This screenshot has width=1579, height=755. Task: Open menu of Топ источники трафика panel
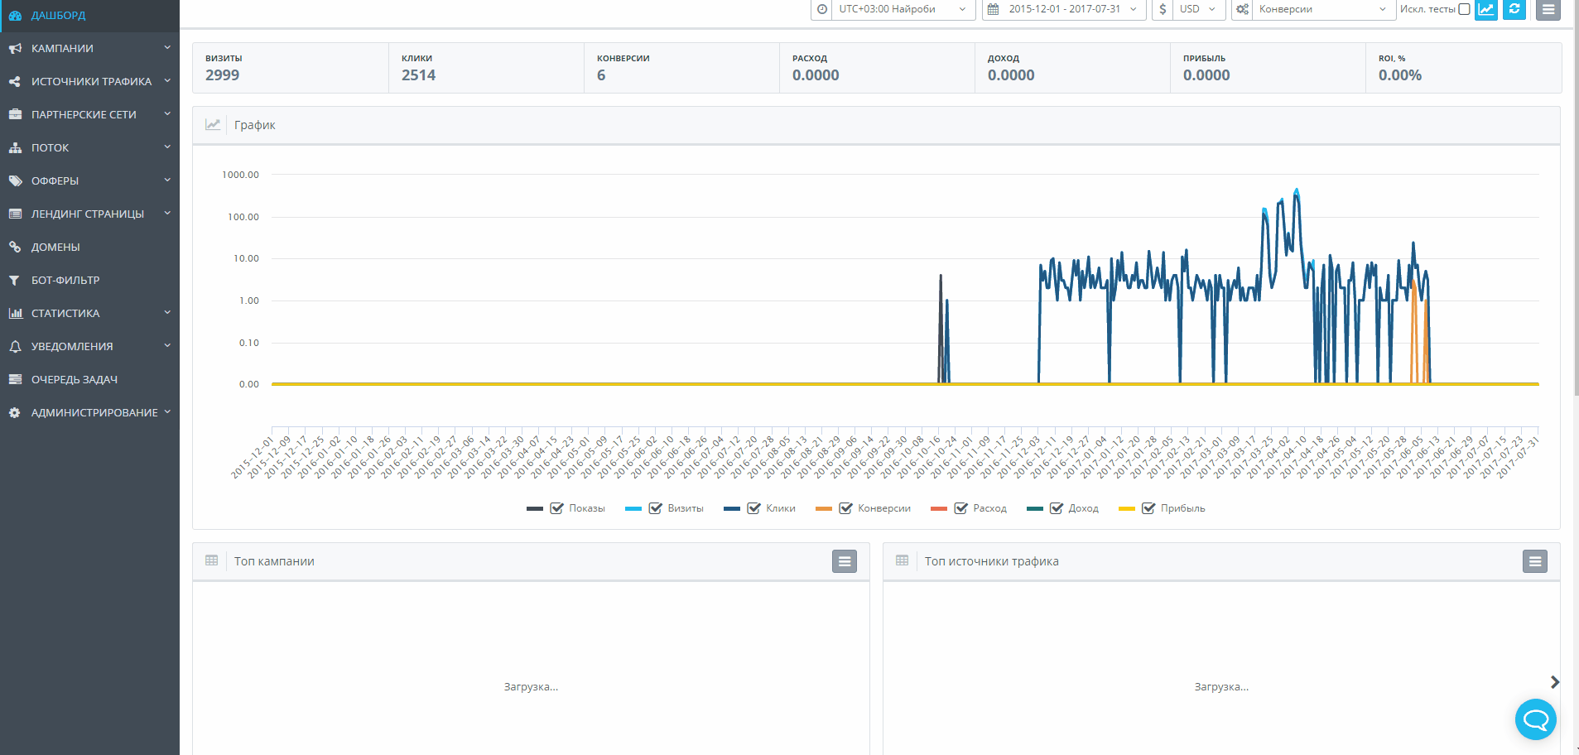[1535, 561]
